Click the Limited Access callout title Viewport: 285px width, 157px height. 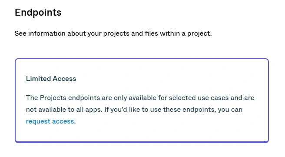[51, 79]
